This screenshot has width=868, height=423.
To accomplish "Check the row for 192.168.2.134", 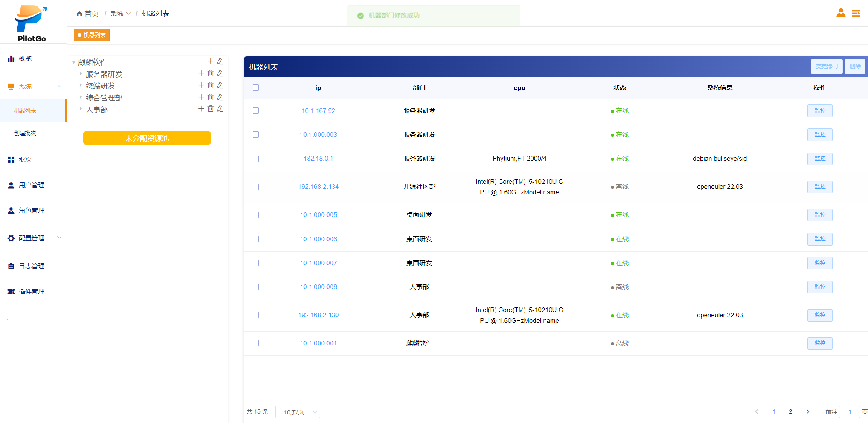I will click(256, 187).
